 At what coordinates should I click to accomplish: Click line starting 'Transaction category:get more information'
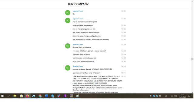coord(95,92)
